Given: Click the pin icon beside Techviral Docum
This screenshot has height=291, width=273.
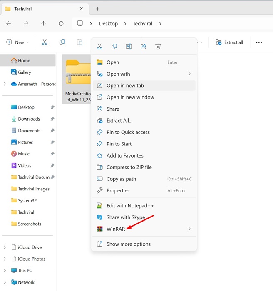Looking at the screenshot, I should tap(52, 177).
